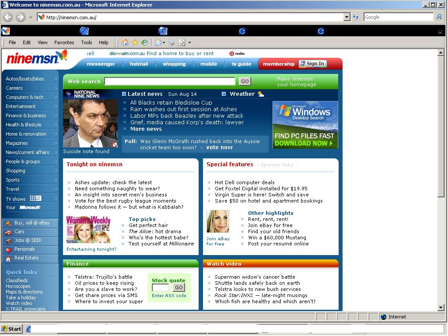Click the Stock quote ASX code field

click(x=160, y=288)
